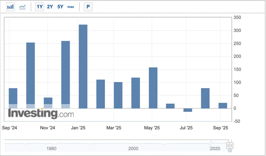Click the Nov '24 short bar
Screen dimensions: 266x156
click(x=48, y=103)
